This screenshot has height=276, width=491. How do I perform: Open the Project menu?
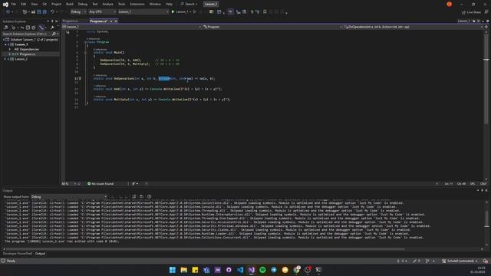[x=56, y=4]
